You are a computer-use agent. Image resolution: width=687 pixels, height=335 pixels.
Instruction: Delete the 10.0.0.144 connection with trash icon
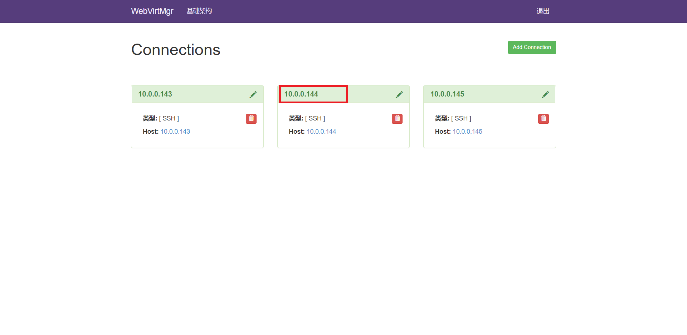[x=397, y=119]
